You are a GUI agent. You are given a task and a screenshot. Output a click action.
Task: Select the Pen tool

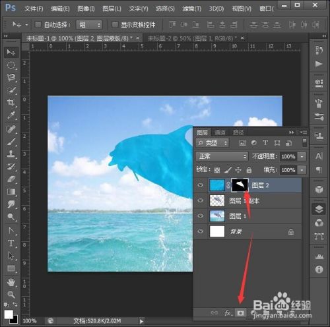[11, 231]
